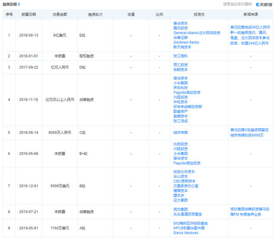Screen dimensions: 276x240
Task: Open investor link 汉景家族办公室
Action: (x=186, y=186)
